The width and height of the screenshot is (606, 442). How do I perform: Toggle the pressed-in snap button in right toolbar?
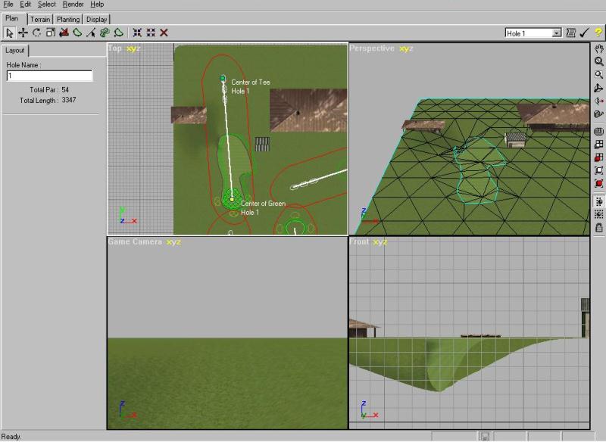pos(598,201)
